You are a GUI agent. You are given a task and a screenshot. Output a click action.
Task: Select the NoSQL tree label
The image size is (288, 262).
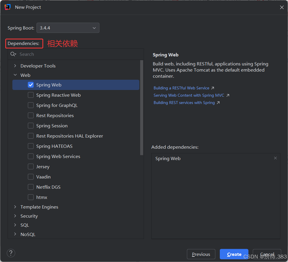click(28, 234)
